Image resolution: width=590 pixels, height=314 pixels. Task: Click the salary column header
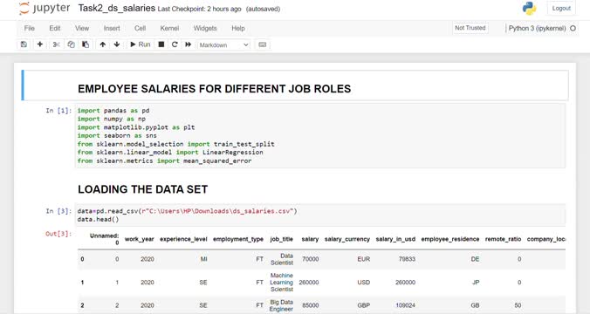coord(310,239)
